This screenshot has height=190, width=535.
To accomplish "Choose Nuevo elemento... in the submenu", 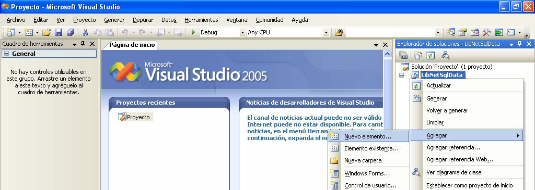I will pyautogui.click(x=368, y=136).
